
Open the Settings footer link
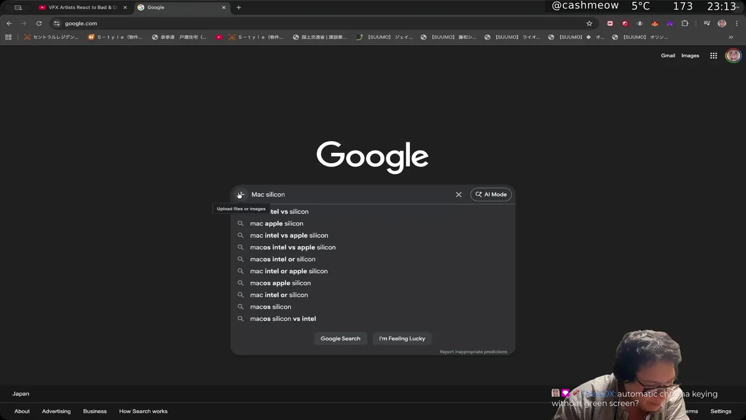click(x=721, y=411)
